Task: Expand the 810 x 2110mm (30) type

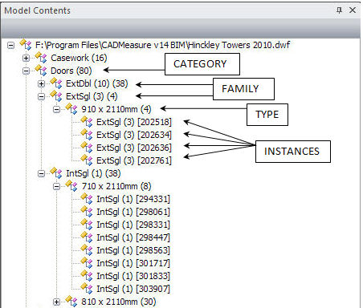Action: click(56, 302)
